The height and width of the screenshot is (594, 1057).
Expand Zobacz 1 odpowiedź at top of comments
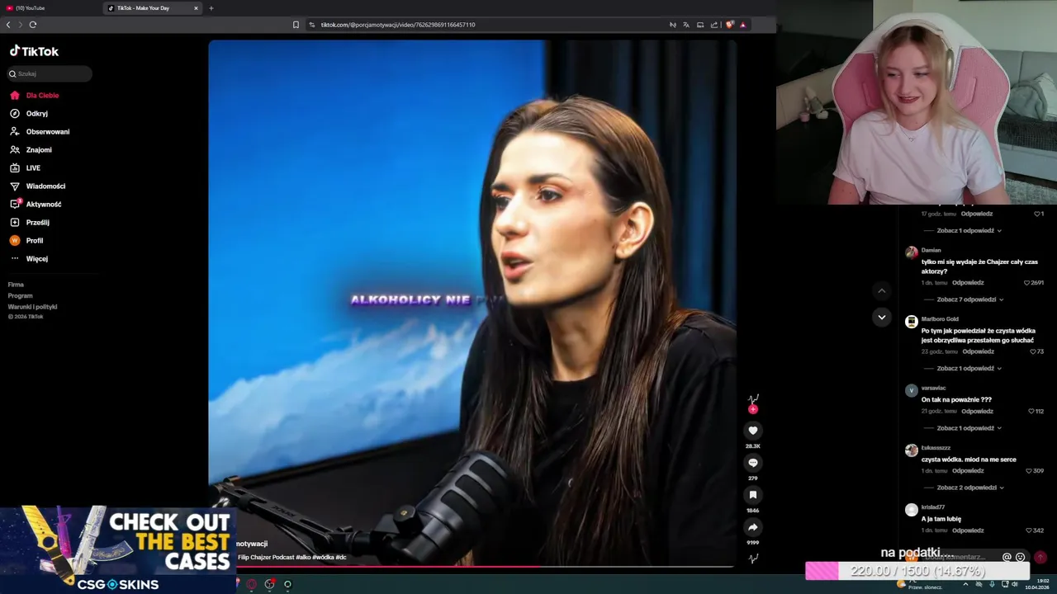(x=969, y=231)
